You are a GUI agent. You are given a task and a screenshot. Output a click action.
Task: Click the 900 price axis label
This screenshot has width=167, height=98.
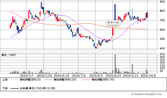point(162,2)
